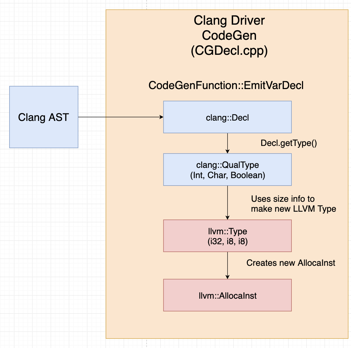The width and height of the screenshot is (351, 348).
Task: Click the CodeGen word in the title
Action: 229,36
